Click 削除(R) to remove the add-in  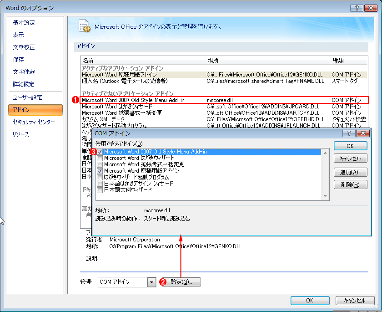coord(350,184)
